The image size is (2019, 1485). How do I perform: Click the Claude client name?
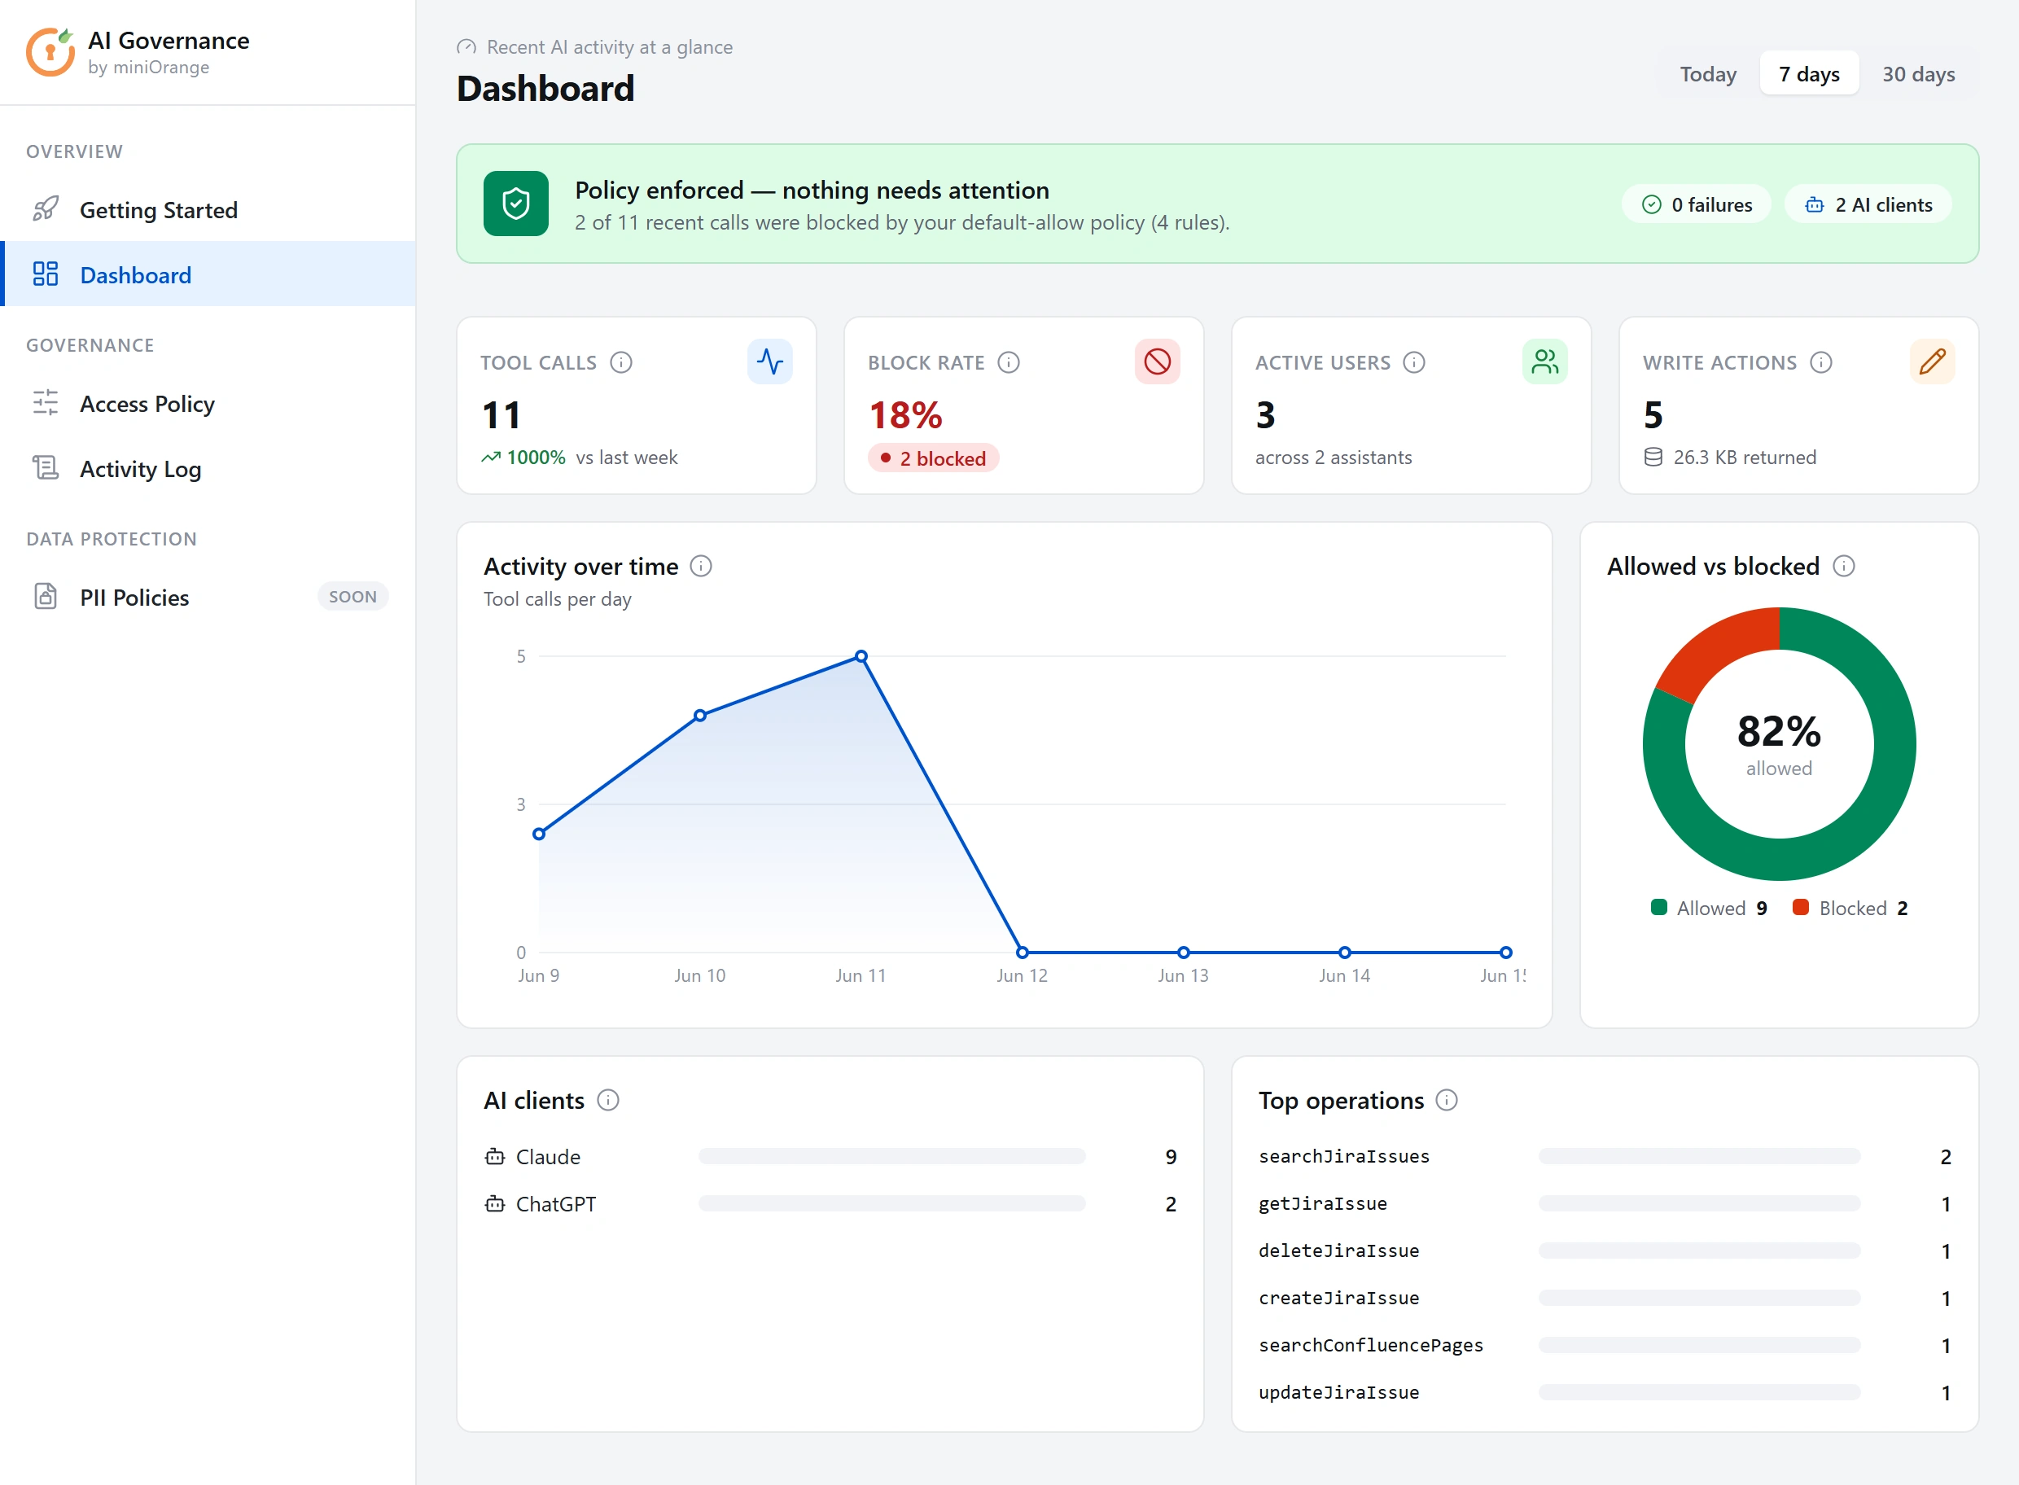549,1157
